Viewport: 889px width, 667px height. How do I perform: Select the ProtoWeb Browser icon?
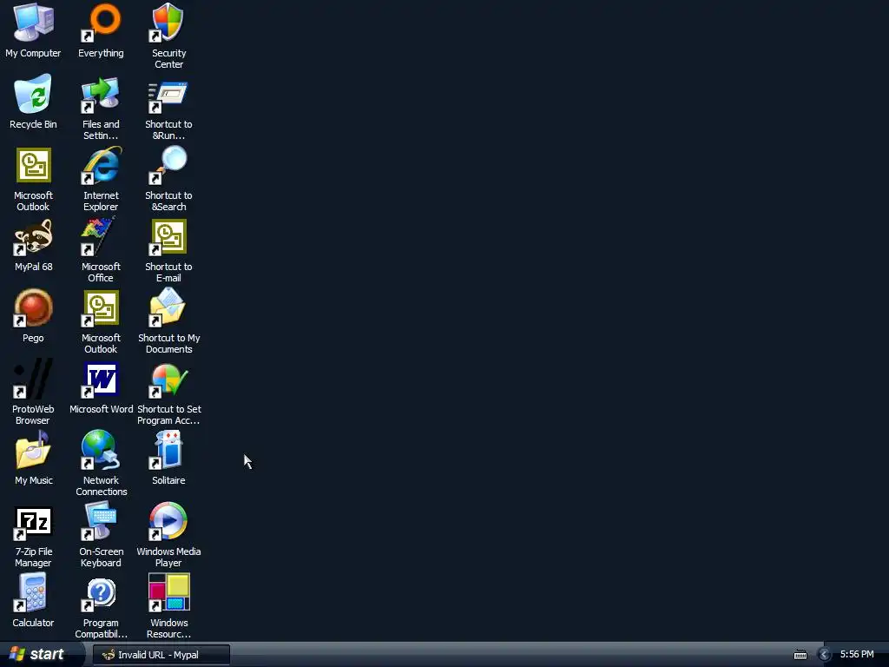point(34,379)
